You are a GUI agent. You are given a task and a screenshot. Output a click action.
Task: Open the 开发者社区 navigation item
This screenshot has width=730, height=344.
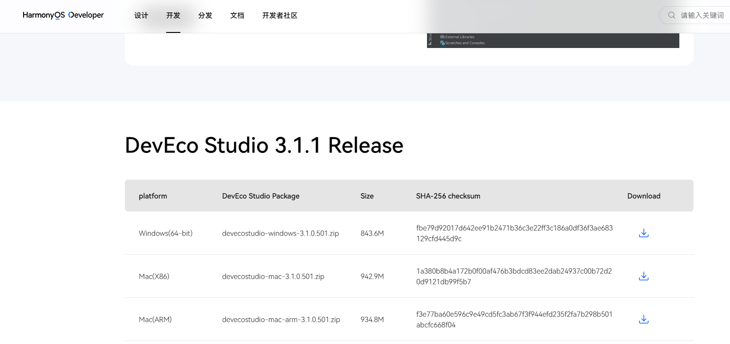coord(280,16)
